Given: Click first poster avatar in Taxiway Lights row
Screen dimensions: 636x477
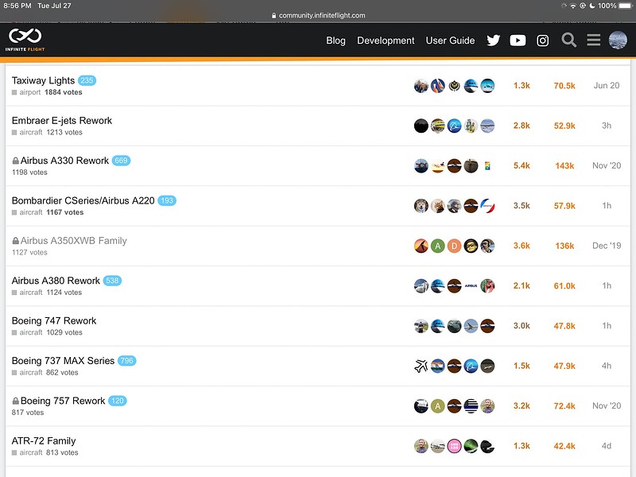Looking at the screenshot, I should [421, 86].
